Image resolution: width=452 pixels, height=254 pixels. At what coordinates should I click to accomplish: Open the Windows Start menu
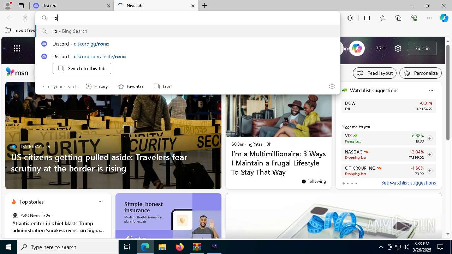[8, 247]
